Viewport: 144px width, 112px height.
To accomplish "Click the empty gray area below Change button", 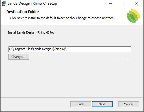I will click(72, 78).
